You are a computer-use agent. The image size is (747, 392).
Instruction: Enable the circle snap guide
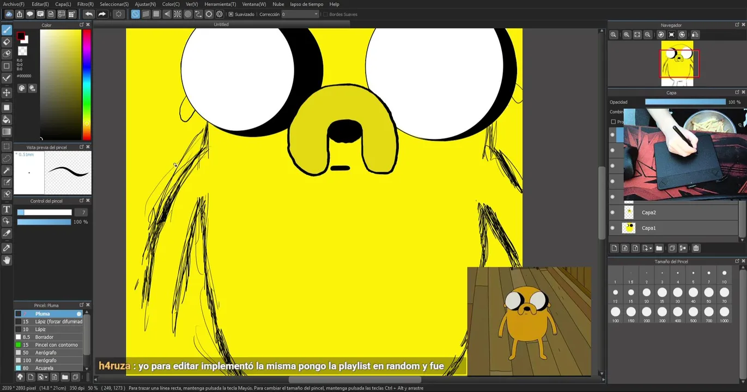pos(188,14)
